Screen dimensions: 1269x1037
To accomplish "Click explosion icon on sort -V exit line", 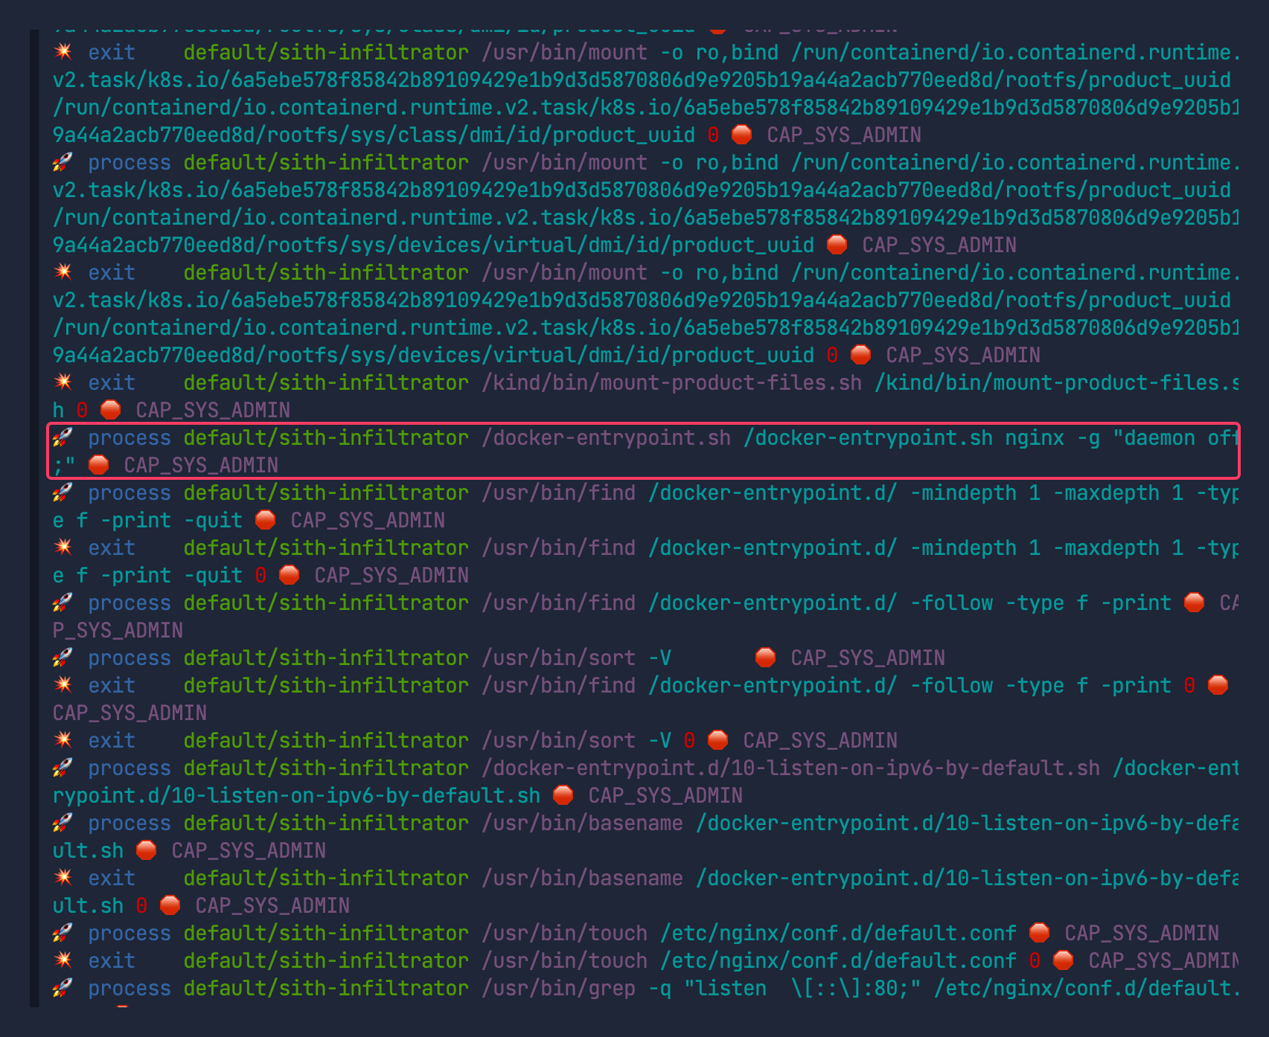I will point(63,741).
